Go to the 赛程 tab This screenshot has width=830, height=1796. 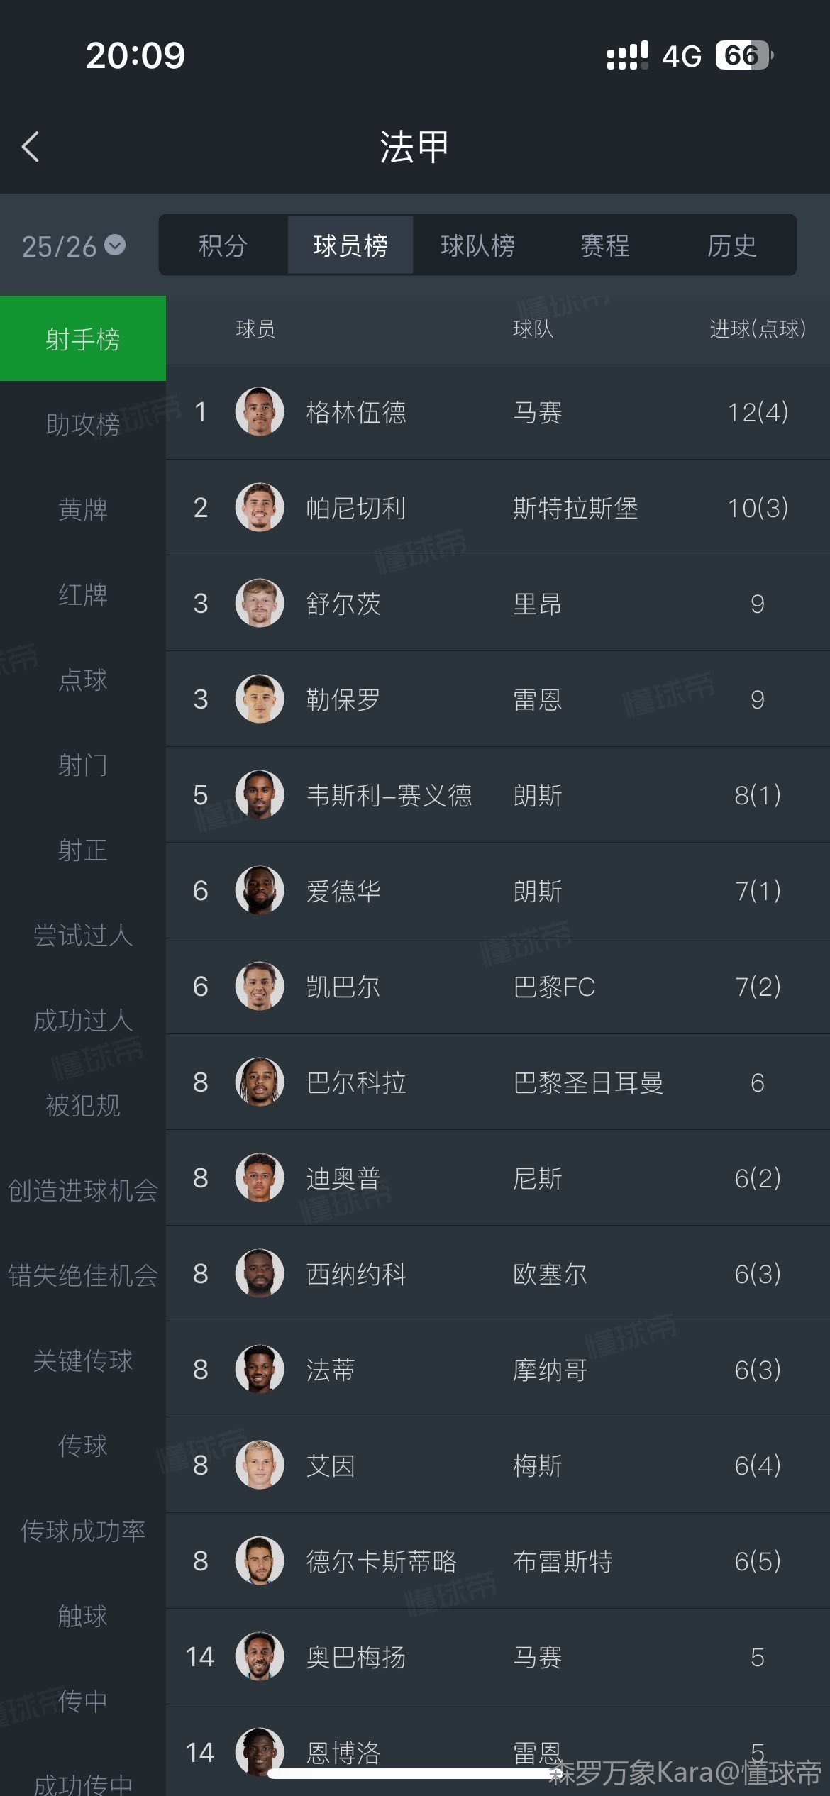pos(604,245)
